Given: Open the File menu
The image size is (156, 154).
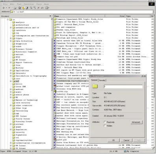Looking at the screenshot, I should (x=5, y=4).
